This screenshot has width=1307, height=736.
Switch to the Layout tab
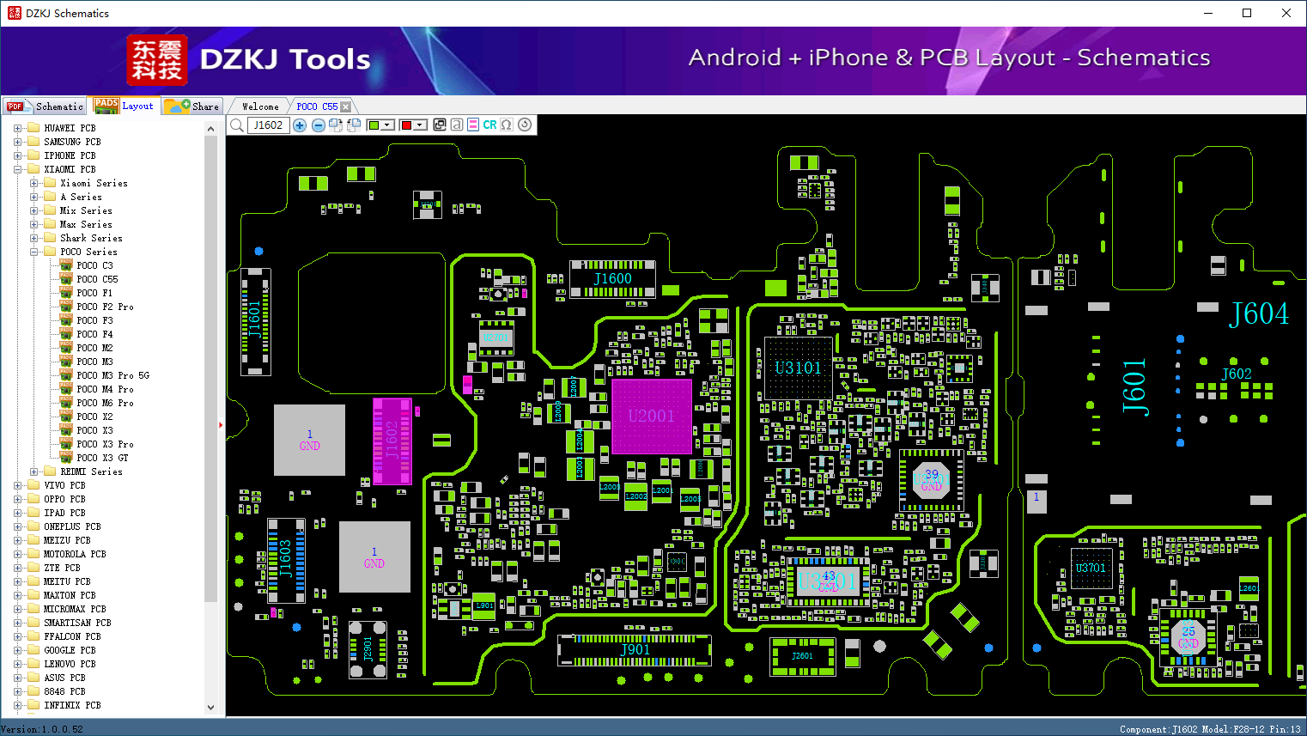(125, 106)
